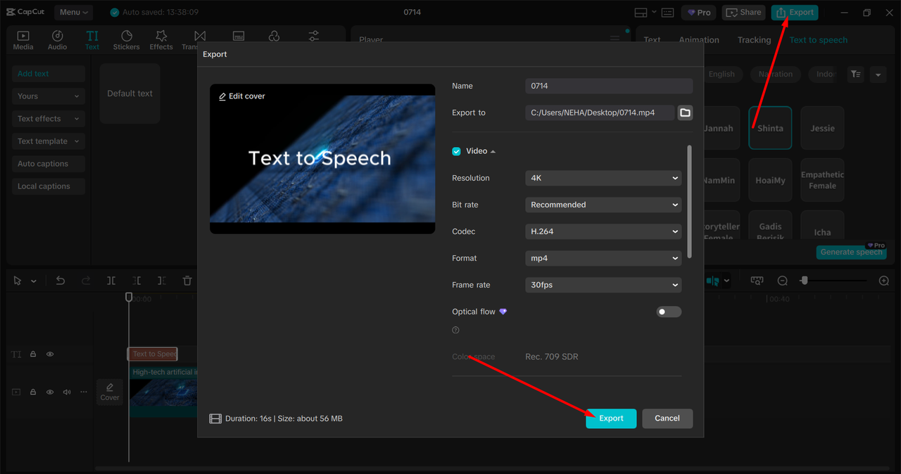Click the Undo arrow in timeline toolbar
This screenshot has height=474, width=901.
(x=61, y=281)
